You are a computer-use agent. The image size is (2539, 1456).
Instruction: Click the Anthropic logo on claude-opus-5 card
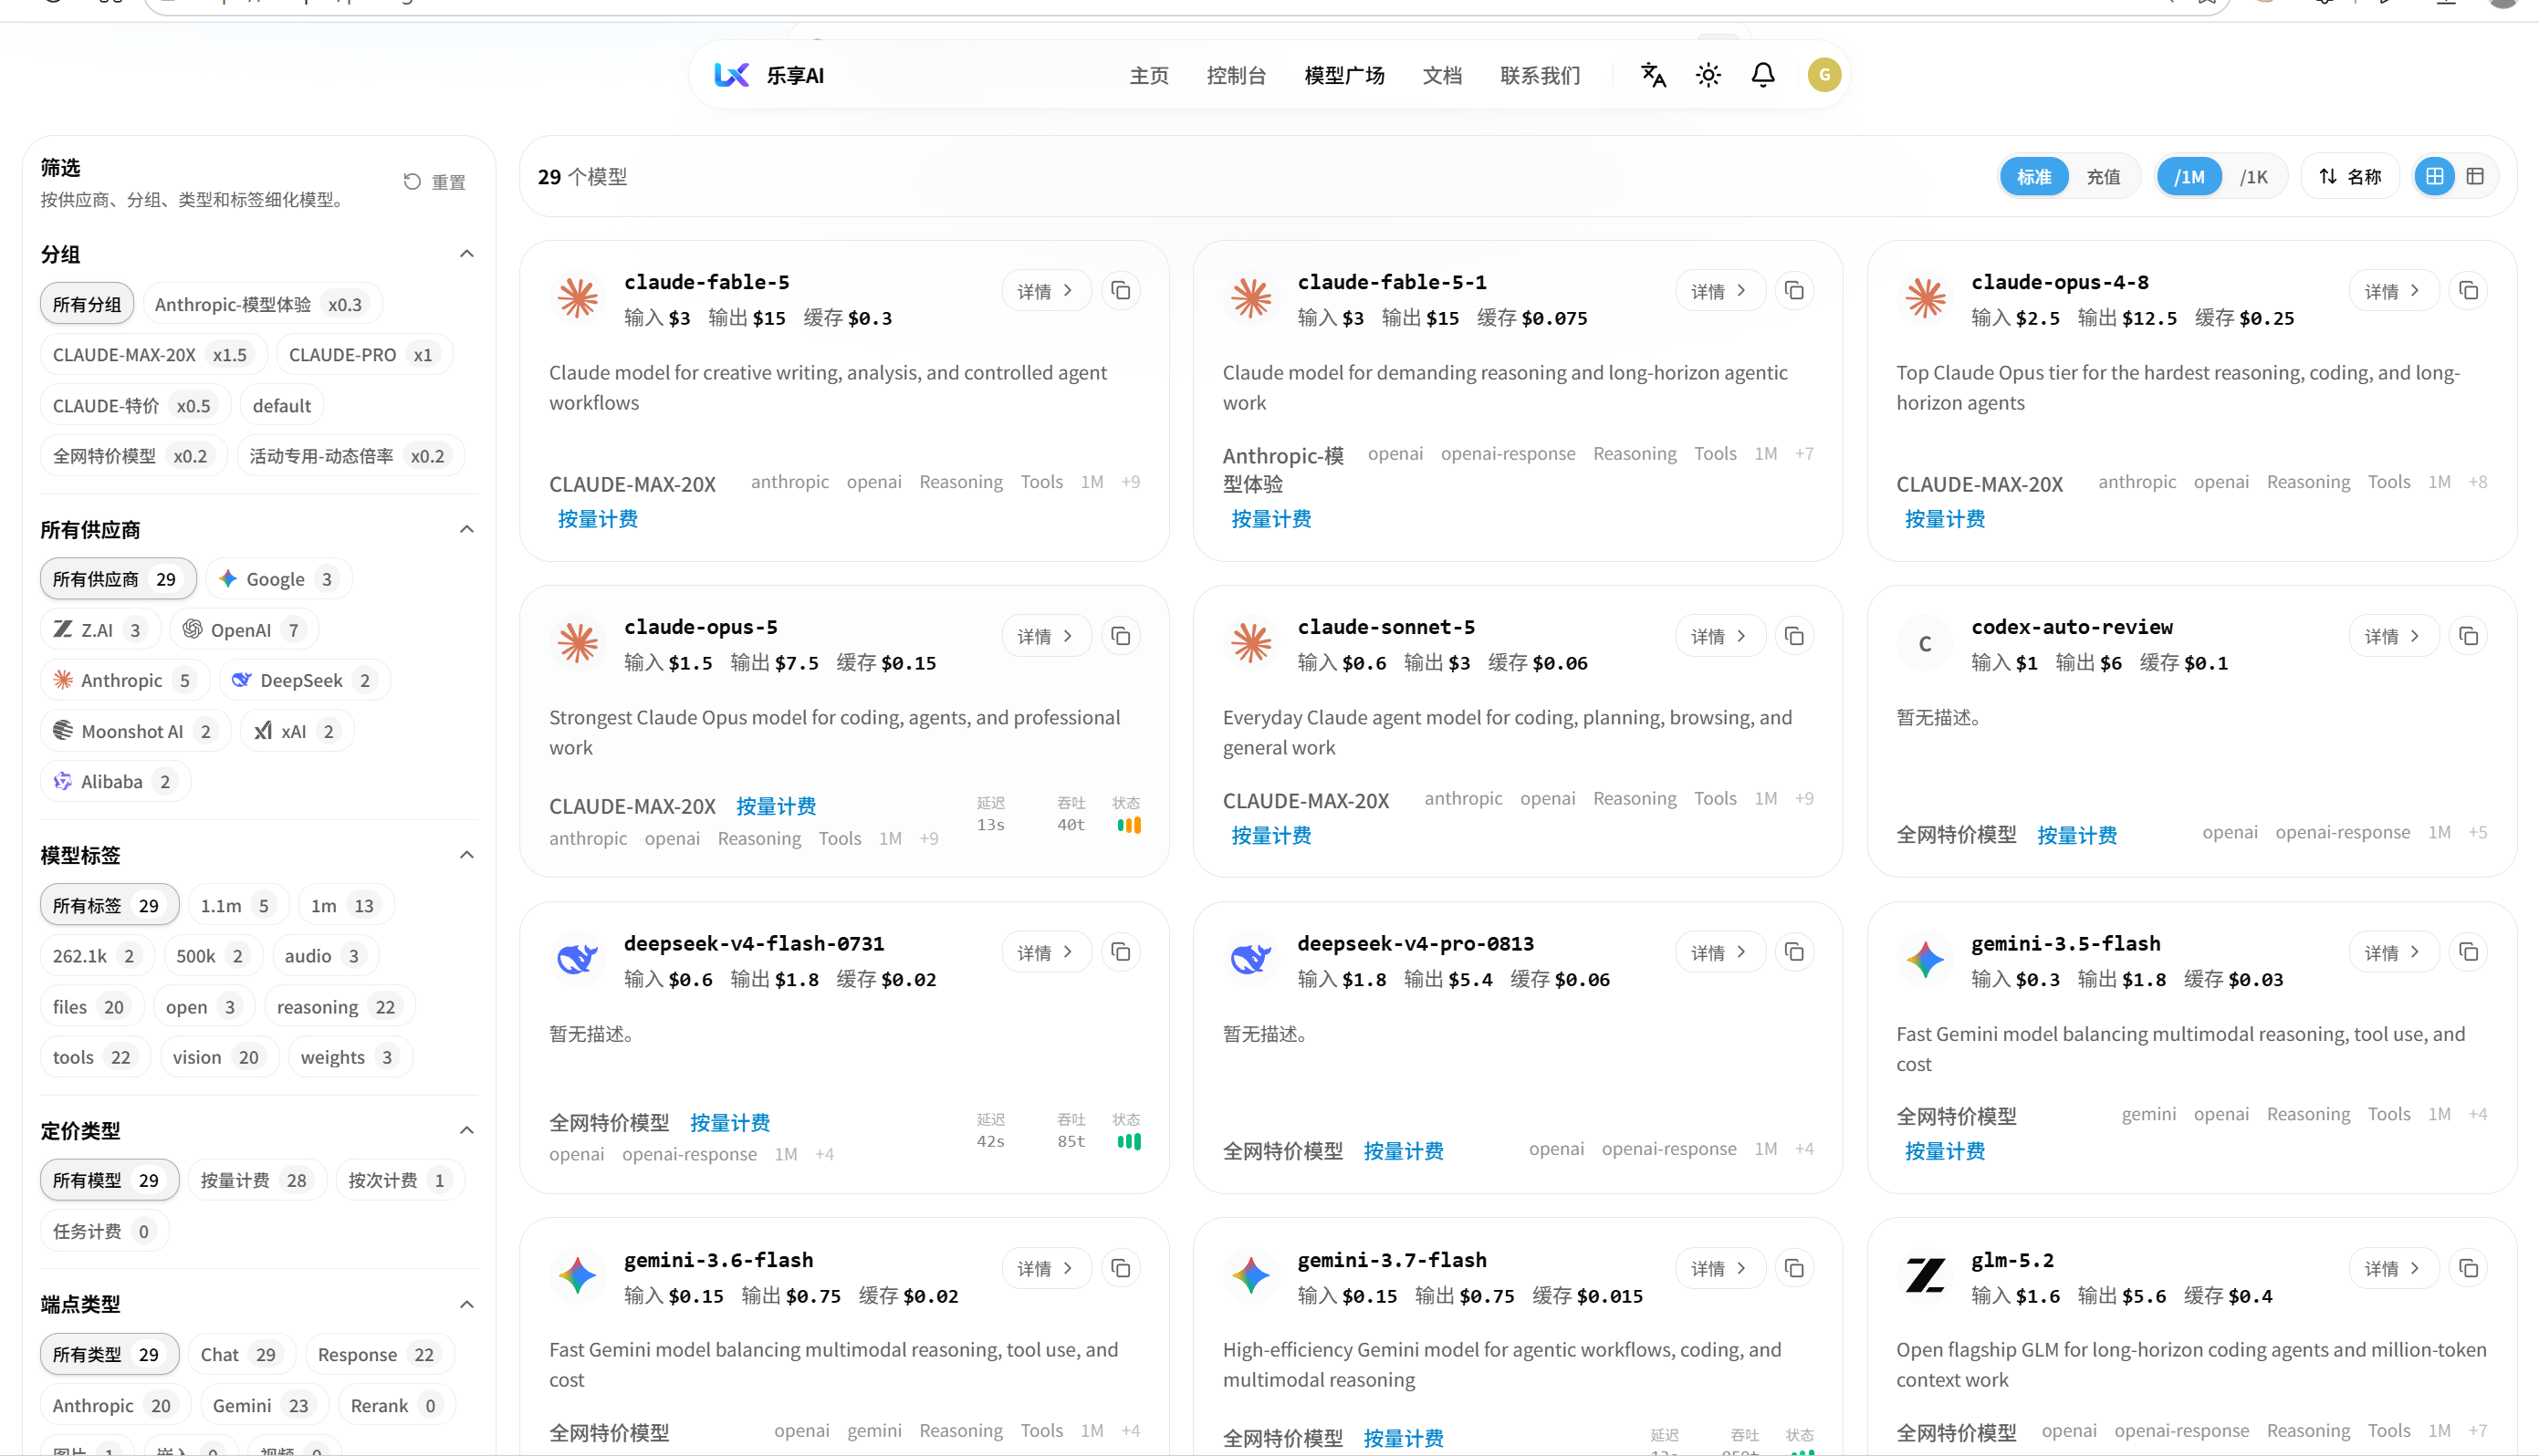[x=577, y=643]
